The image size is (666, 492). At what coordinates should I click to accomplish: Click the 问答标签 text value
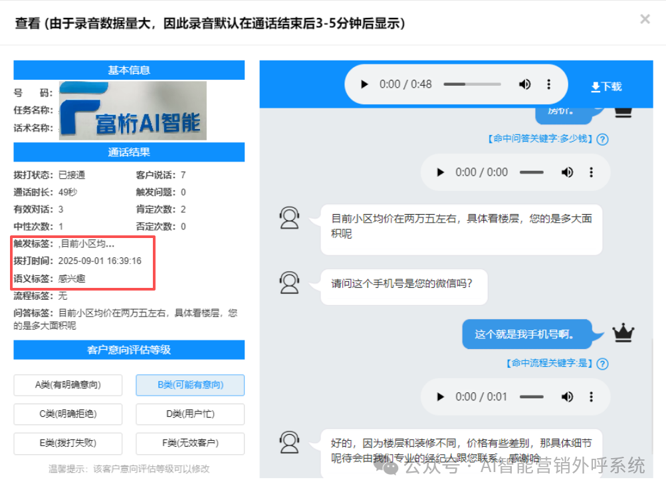[126, 319]
